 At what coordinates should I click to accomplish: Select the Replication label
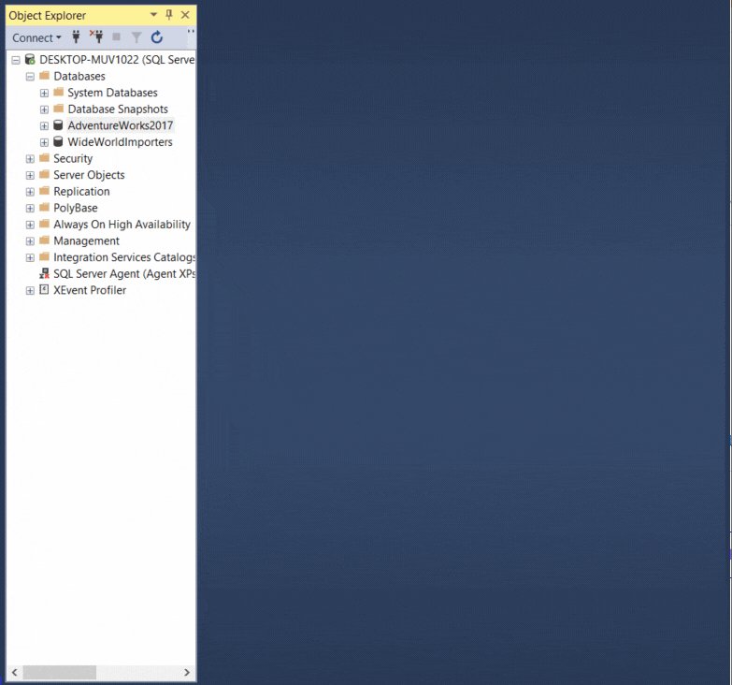point(81,191)
